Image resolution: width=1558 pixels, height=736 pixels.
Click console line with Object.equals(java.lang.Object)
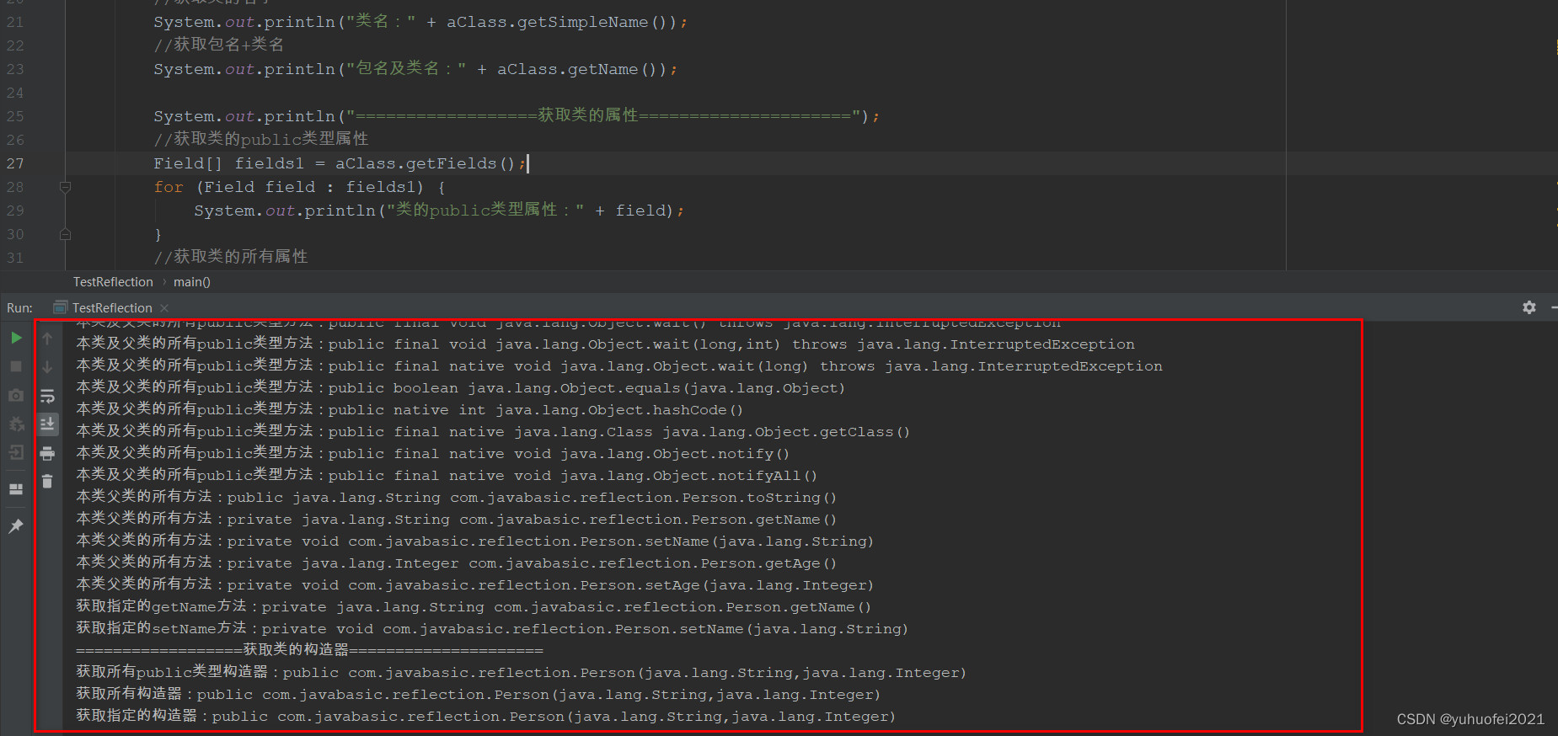click(x=460, y=388)
